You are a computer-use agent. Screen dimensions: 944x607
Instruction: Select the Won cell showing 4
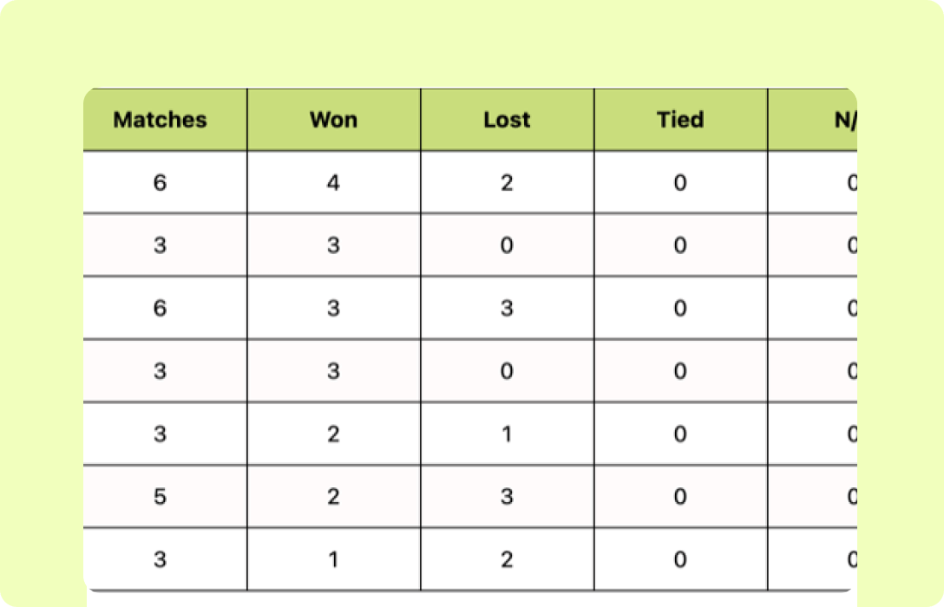[x=334, y=183]
